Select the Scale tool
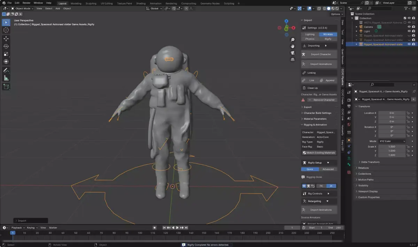Screen dimensions: 418x247 [6, 54]
